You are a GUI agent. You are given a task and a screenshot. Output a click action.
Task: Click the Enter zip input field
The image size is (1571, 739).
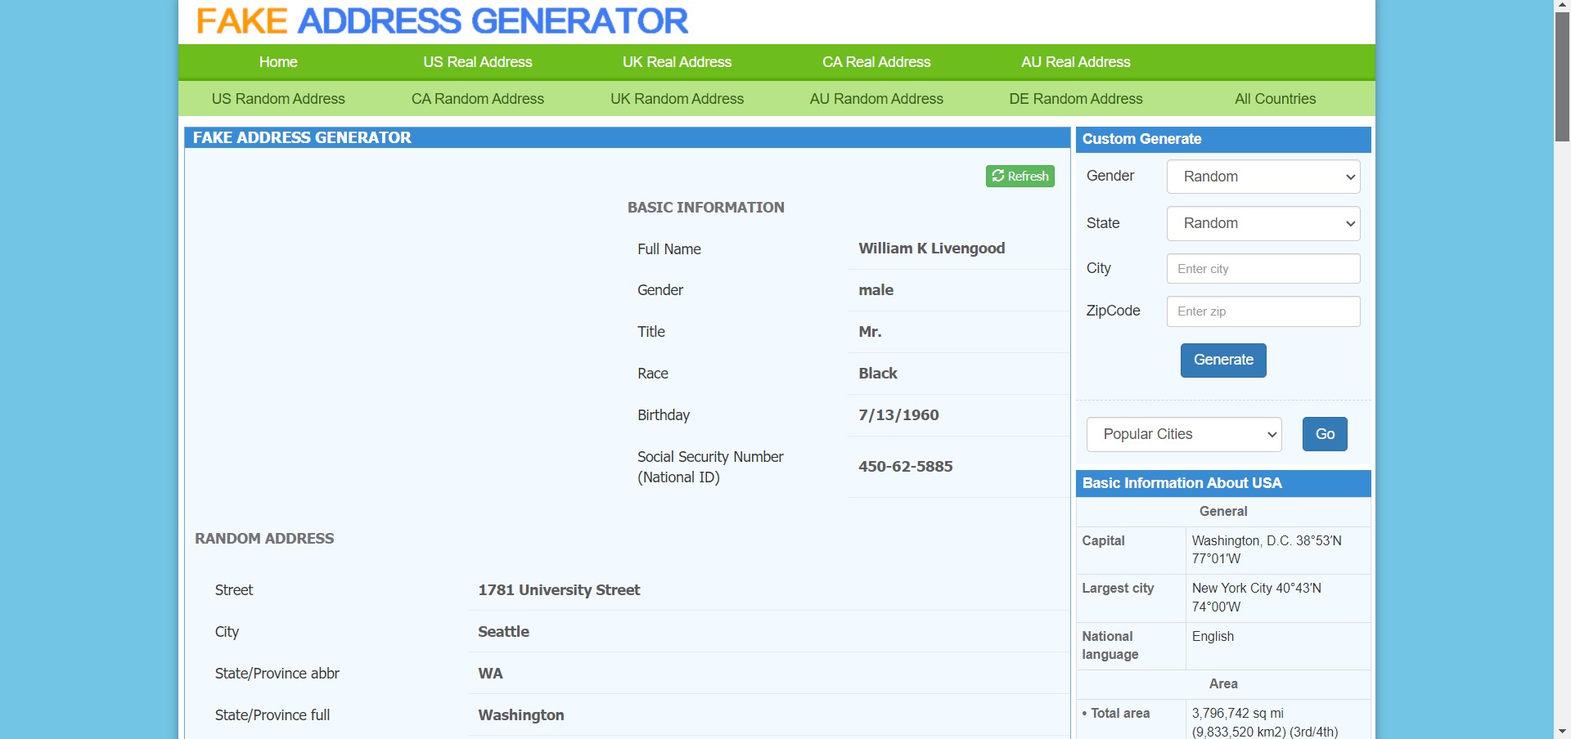(1262, 311)
